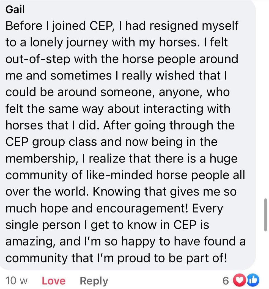269x289 pixels.
Task: Click the vertical scrollbar thumb
Action: 265,215
